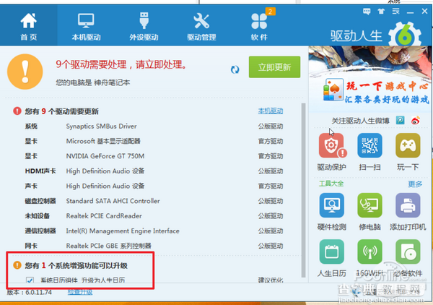Image resolution: width=433 pixels, height=305 pixels.
Task: Click the 驱动人生 6 gear logo
Action: click(x=405, y=35)
